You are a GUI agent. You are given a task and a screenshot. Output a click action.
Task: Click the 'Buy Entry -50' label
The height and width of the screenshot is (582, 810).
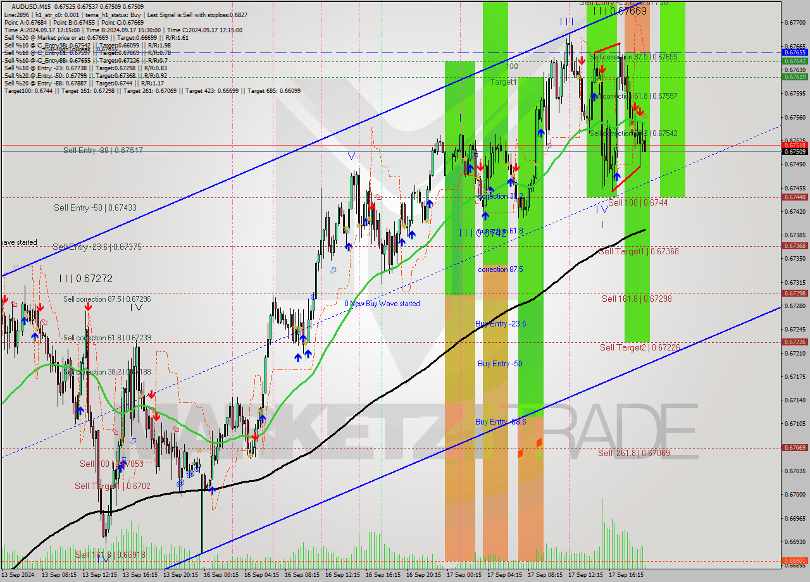click(500, 364)
